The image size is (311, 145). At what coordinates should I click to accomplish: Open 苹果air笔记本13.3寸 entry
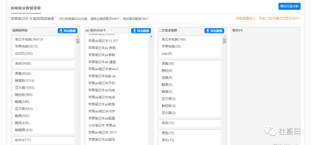coord(103,41)
